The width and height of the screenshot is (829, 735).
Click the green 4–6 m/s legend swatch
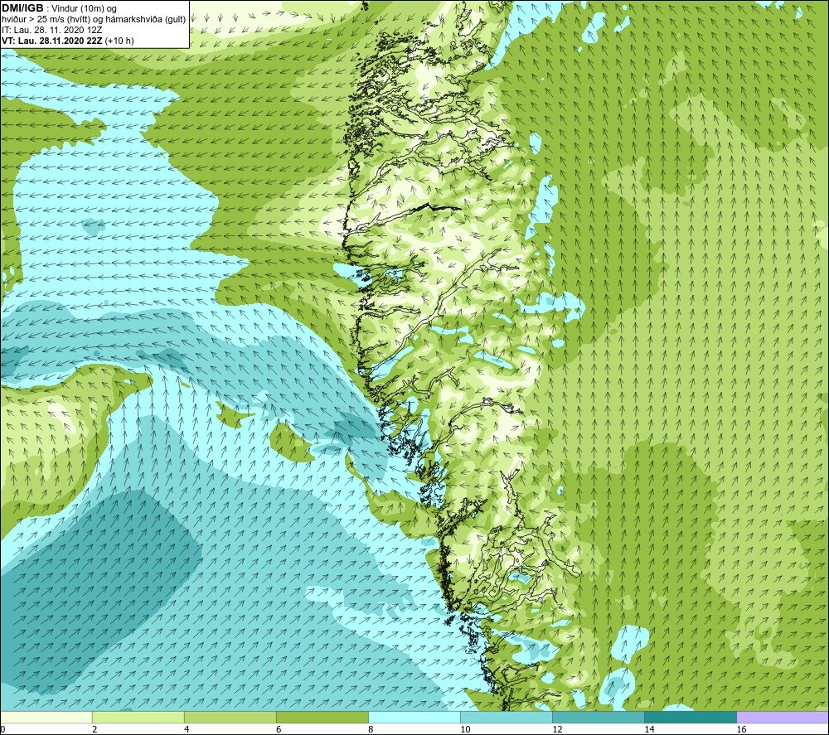point(230,717)
